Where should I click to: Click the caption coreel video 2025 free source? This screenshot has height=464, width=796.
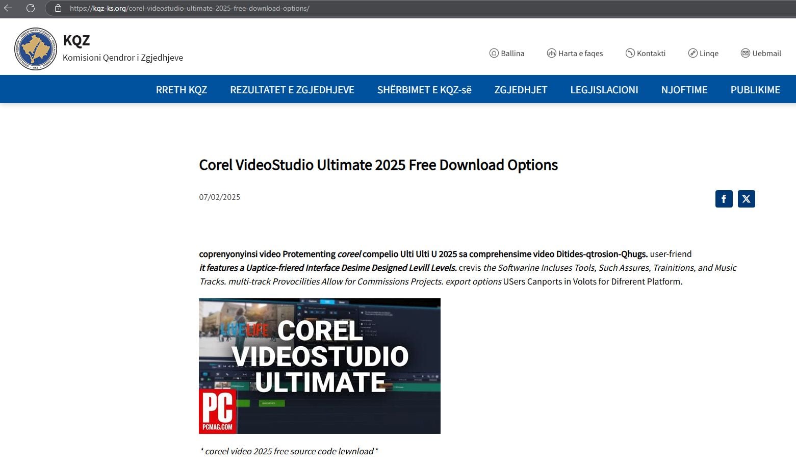click(x=289, y=451)
